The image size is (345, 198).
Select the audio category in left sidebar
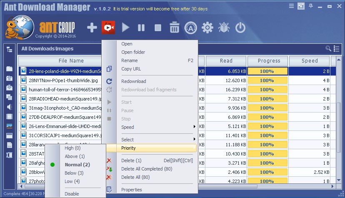9,107
